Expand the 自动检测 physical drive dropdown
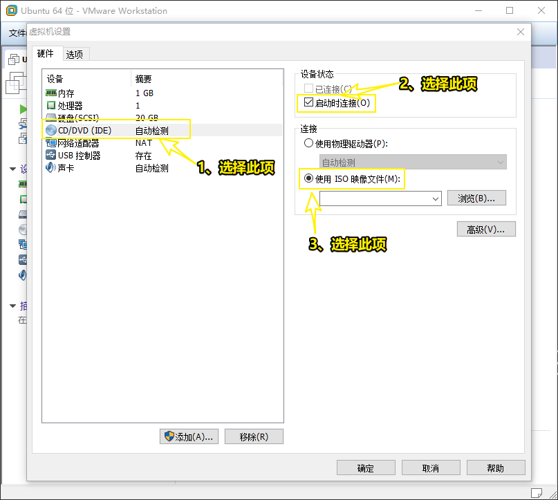 501,163
